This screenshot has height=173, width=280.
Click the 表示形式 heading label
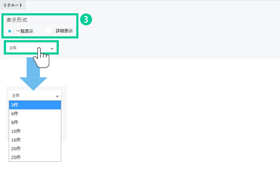click(x=17, y=20)
